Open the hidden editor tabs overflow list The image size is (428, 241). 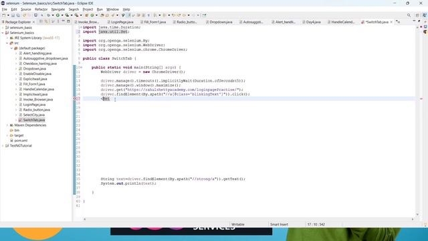[398, 22]
